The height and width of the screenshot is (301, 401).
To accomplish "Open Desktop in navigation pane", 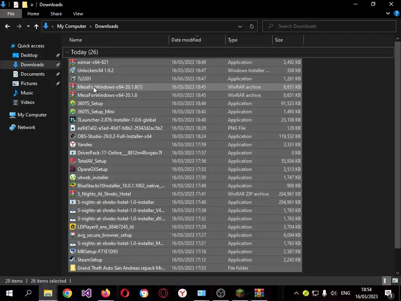I will click(29, 55).
